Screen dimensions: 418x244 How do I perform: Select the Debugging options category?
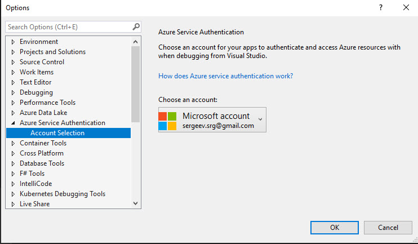coord(36,92)
